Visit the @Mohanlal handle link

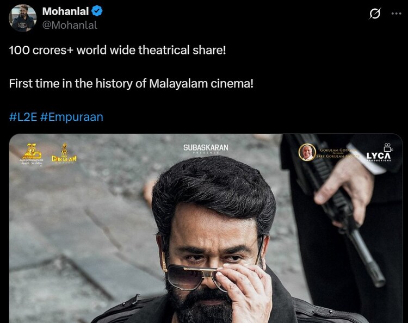(70, 25)
